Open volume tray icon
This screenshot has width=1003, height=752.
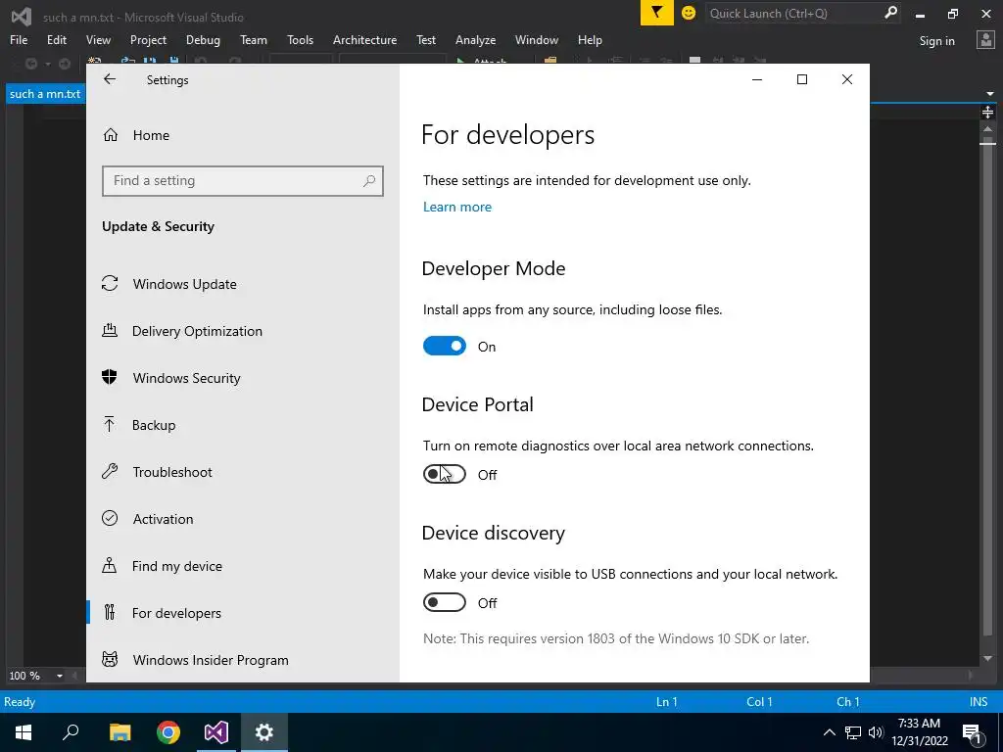(x=876, y=732)
